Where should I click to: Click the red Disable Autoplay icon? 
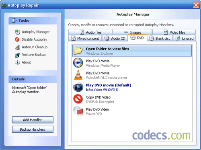click(x=17, y=39)
